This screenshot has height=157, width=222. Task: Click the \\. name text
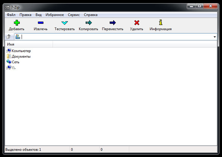click(x=14, y=68)
